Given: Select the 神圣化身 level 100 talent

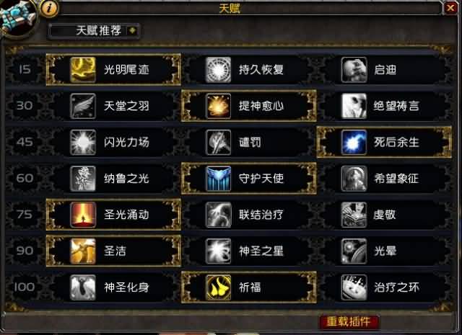Looking at the screenshot, I should click(113, 287).
